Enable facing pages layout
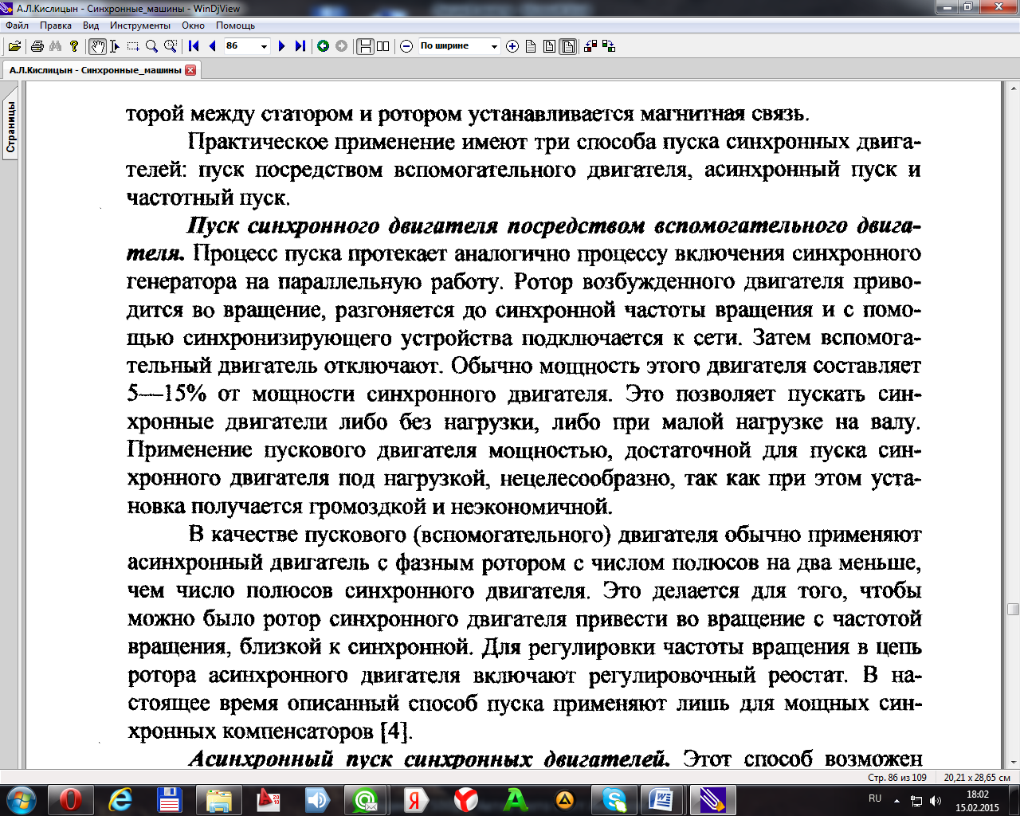1020x816 pixels. (383, 46)
